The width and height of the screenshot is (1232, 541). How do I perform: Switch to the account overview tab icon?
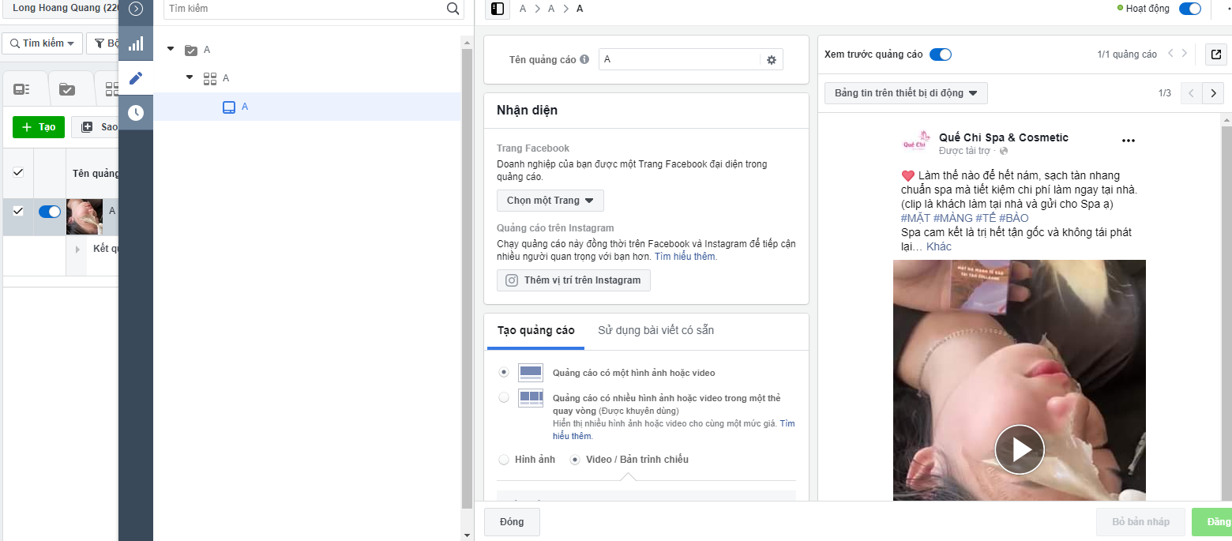point(21,89)
